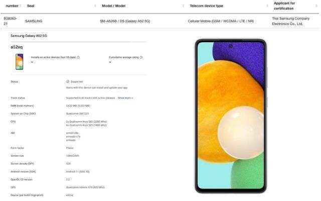The image size is (321, 201).
Task: Expand Show more under Track status
Action: (125, 98)
